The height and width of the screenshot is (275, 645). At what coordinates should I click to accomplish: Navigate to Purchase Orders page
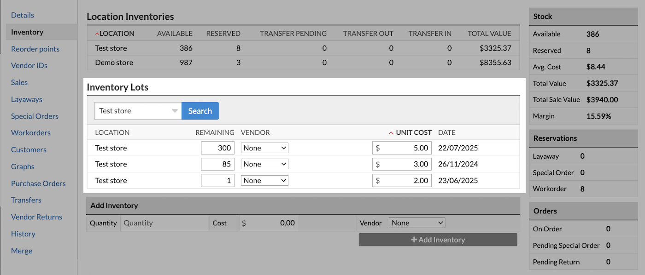(38, 183)
